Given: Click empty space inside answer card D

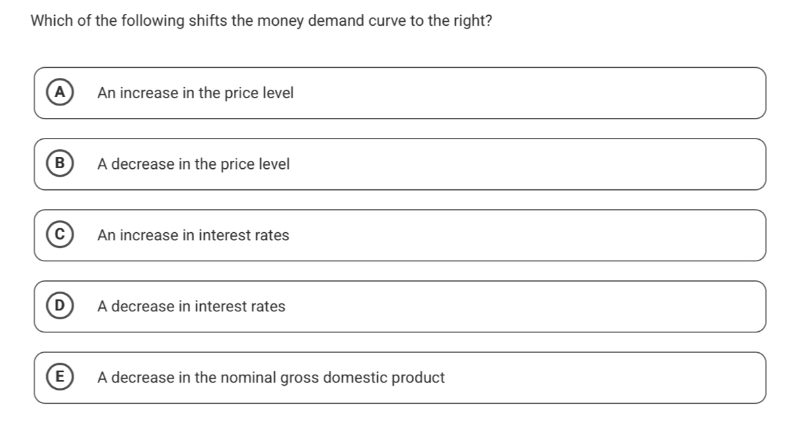Looking at the screenshot, I should [528, 307].
